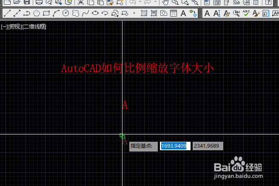Viewport: 279px width, 186px height.
Task: Click the Cut scissors icon
Action: click(x=81, y=2)
